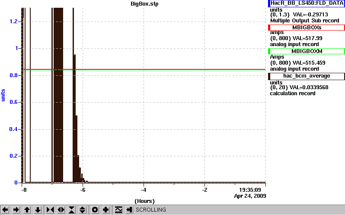Screen dimensions: 345x215
Task: Click the 19:35:09 timestamp on the x-axis
Action: 250,190
